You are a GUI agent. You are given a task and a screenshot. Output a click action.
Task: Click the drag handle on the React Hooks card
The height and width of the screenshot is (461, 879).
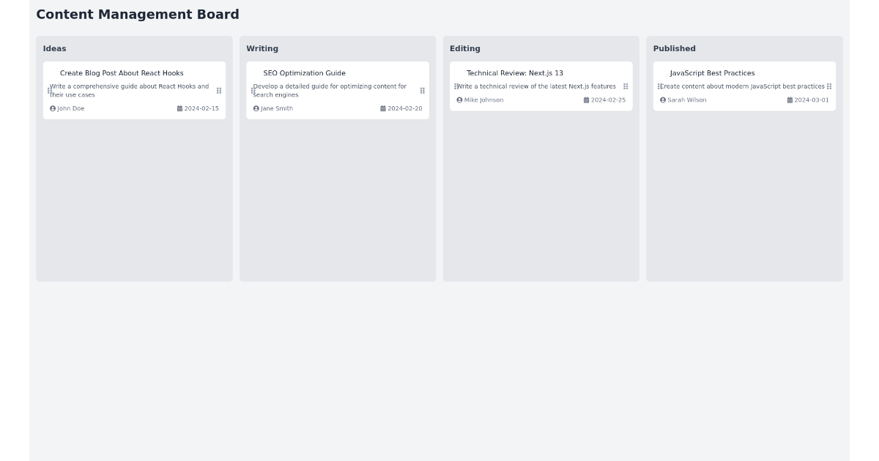[218, 91]
